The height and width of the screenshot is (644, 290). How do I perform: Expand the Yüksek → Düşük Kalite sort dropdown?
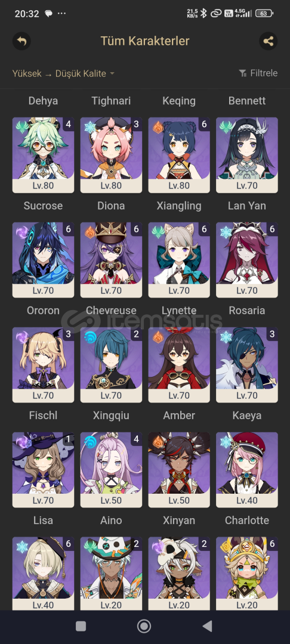click(63, 73)
